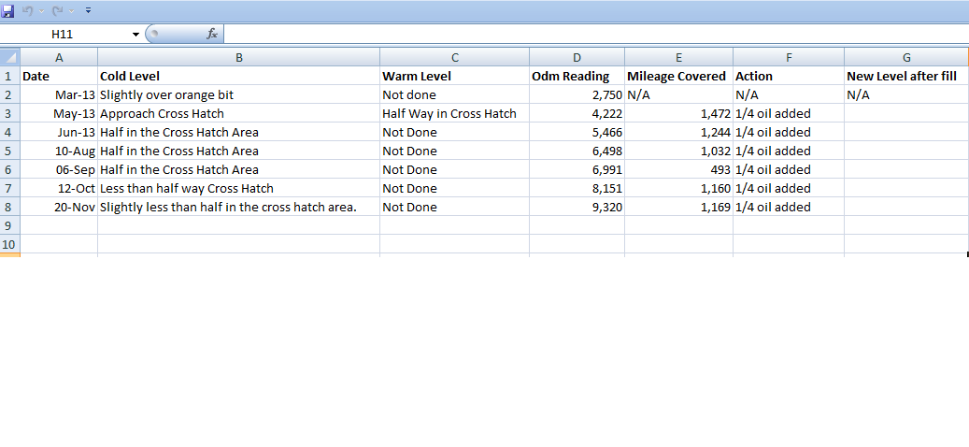Select odometer reading 9,320 cell
The width and height of the screenshot is (969, 447).
(x=577, y=207)
